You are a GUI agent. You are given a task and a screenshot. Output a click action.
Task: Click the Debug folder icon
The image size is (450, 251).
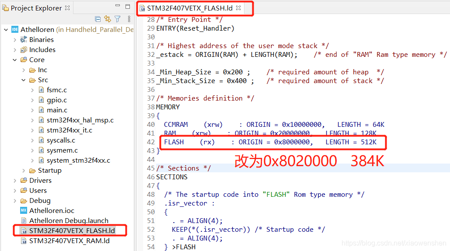tap(24, 201)
